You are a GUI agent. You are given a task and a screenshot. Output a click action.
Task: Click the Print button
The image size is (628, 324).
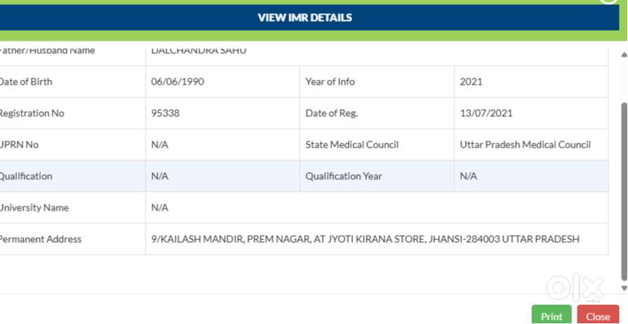[551, 316]
